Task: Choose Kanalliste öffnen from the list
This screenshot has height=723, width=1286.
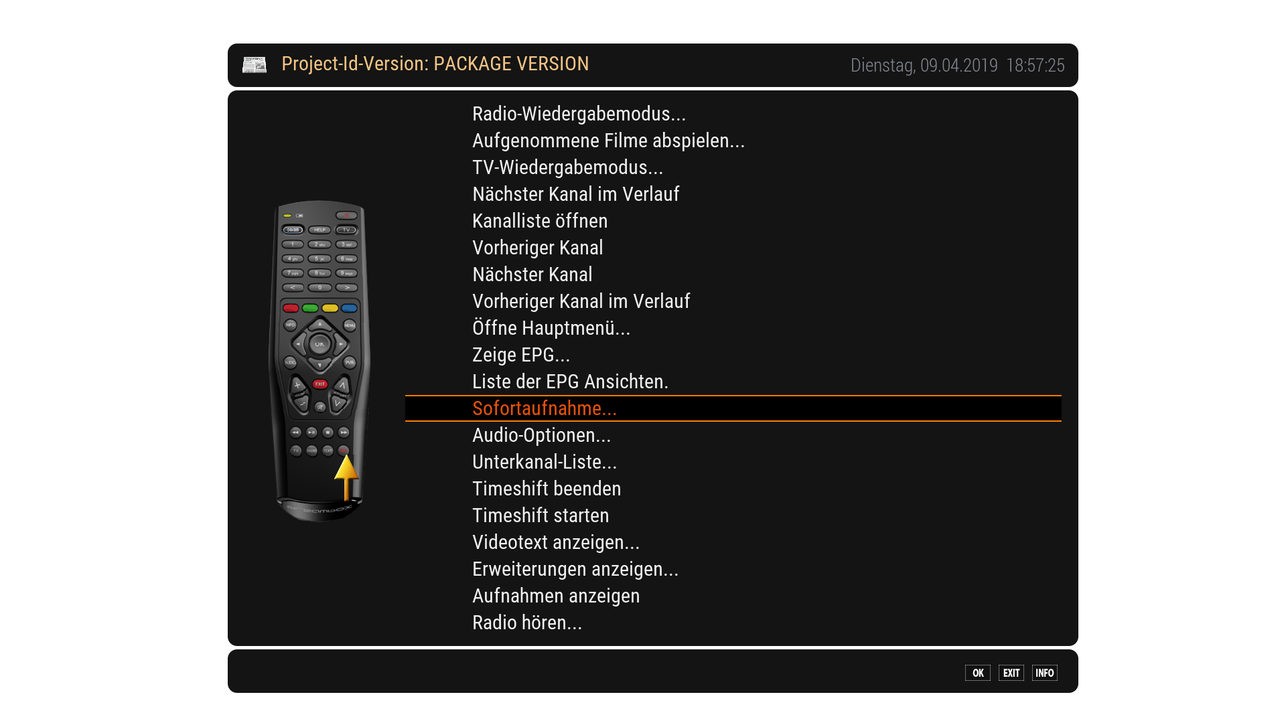Action: (540, 221)
